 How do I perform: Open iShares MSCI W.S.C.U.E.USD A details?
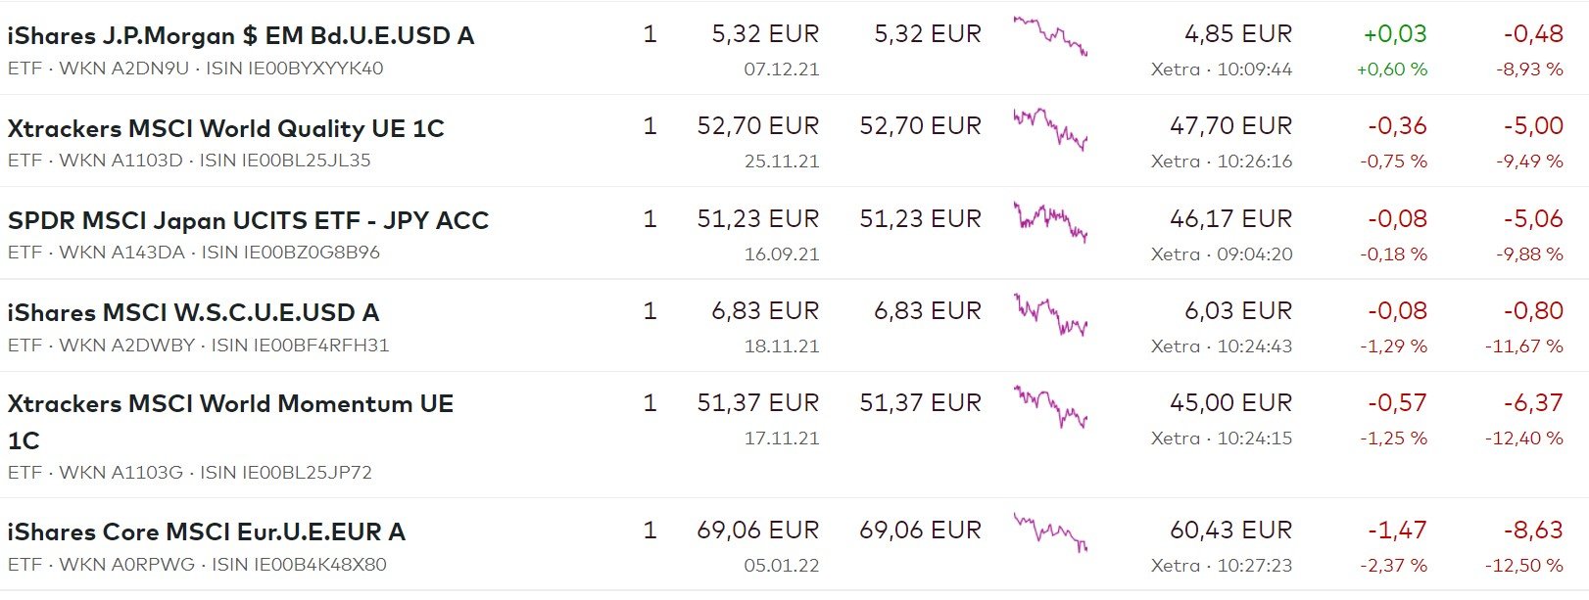(193, 312)
